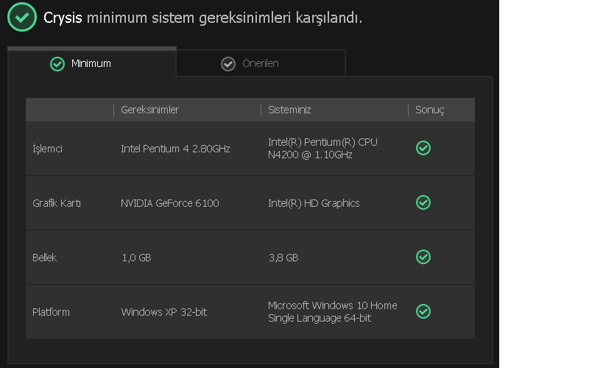Switch to the Önerilen tab
603x368 pixels.
pyautogui.click(x=261, y=63)
